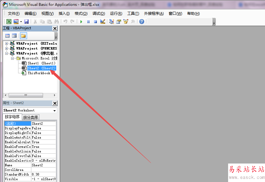Click the Copy toolbar icon

pyautogui.click(x=42, y=22)
